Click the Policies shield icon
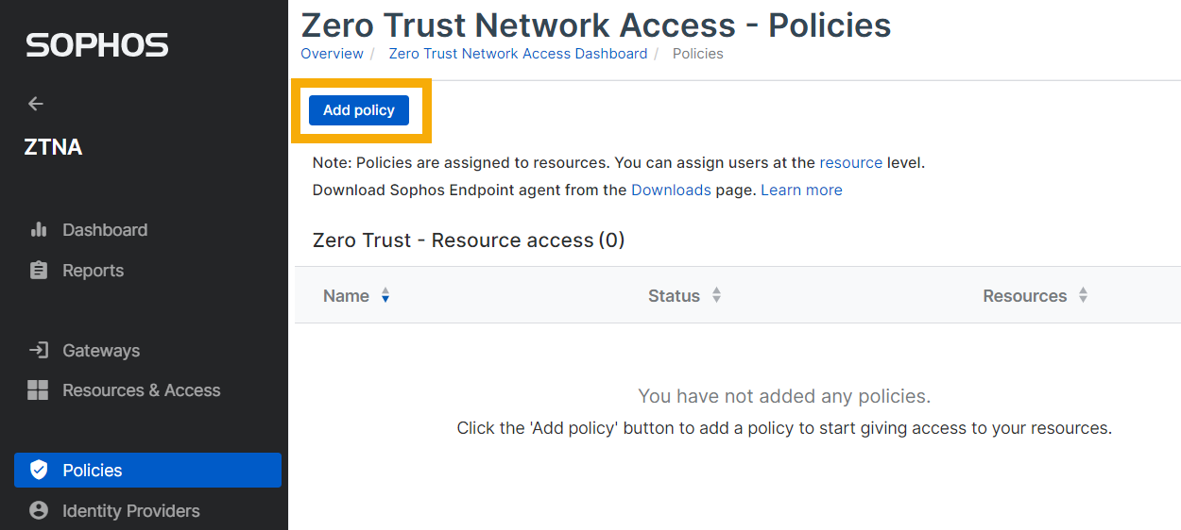Viewport: 1181px width, 530px height. (39, 471)
